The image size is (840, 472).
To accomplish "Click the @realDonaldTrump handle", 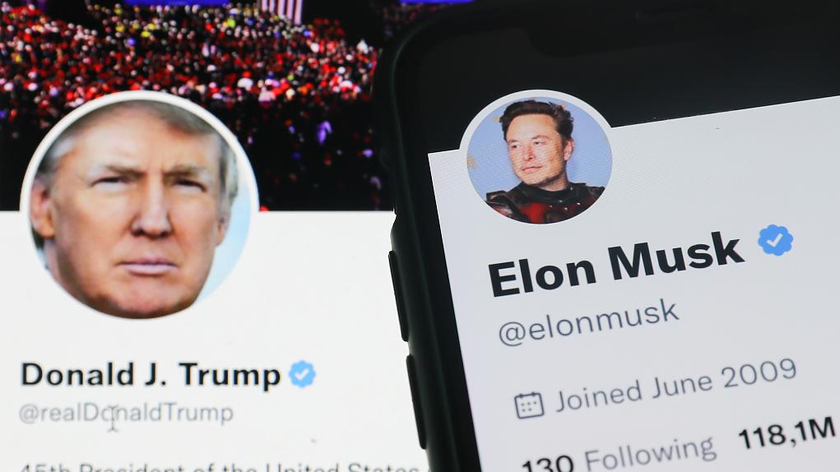I will coord(127,413).
